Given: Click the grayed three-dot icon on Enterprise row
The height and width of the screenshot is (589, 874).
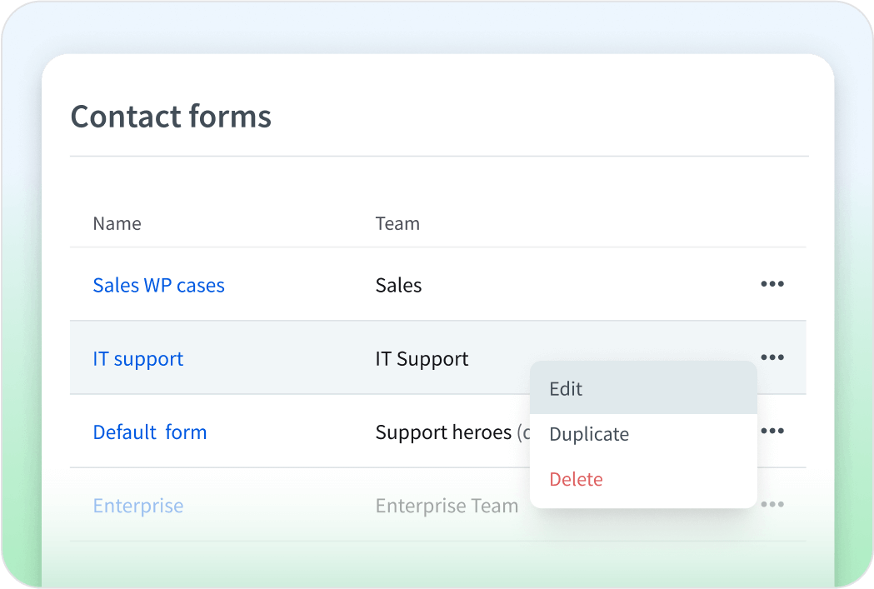Looking at the screenshot, I should 772,504.
